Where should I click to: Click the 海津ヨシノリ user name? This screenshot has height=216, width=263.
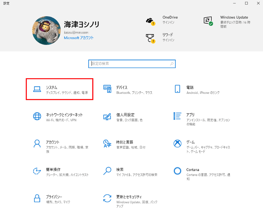click(x=82, y=24)
